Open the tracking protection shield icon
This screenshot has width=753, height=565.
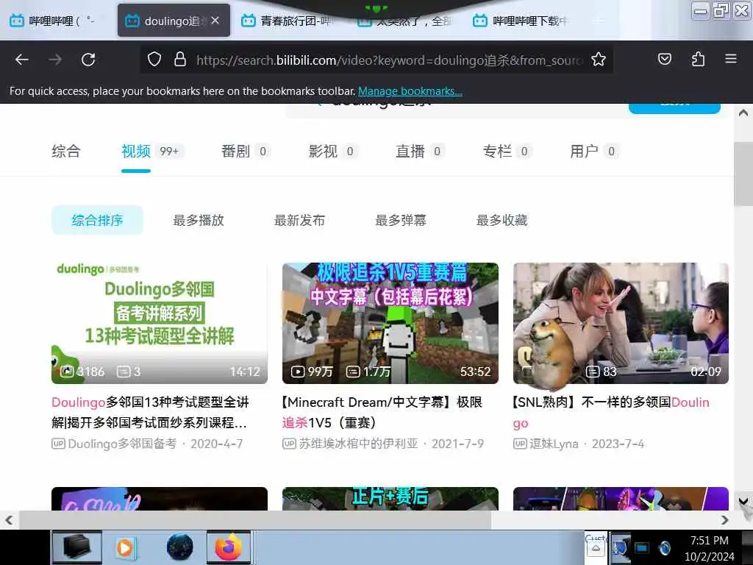click(x=154, y=60)
